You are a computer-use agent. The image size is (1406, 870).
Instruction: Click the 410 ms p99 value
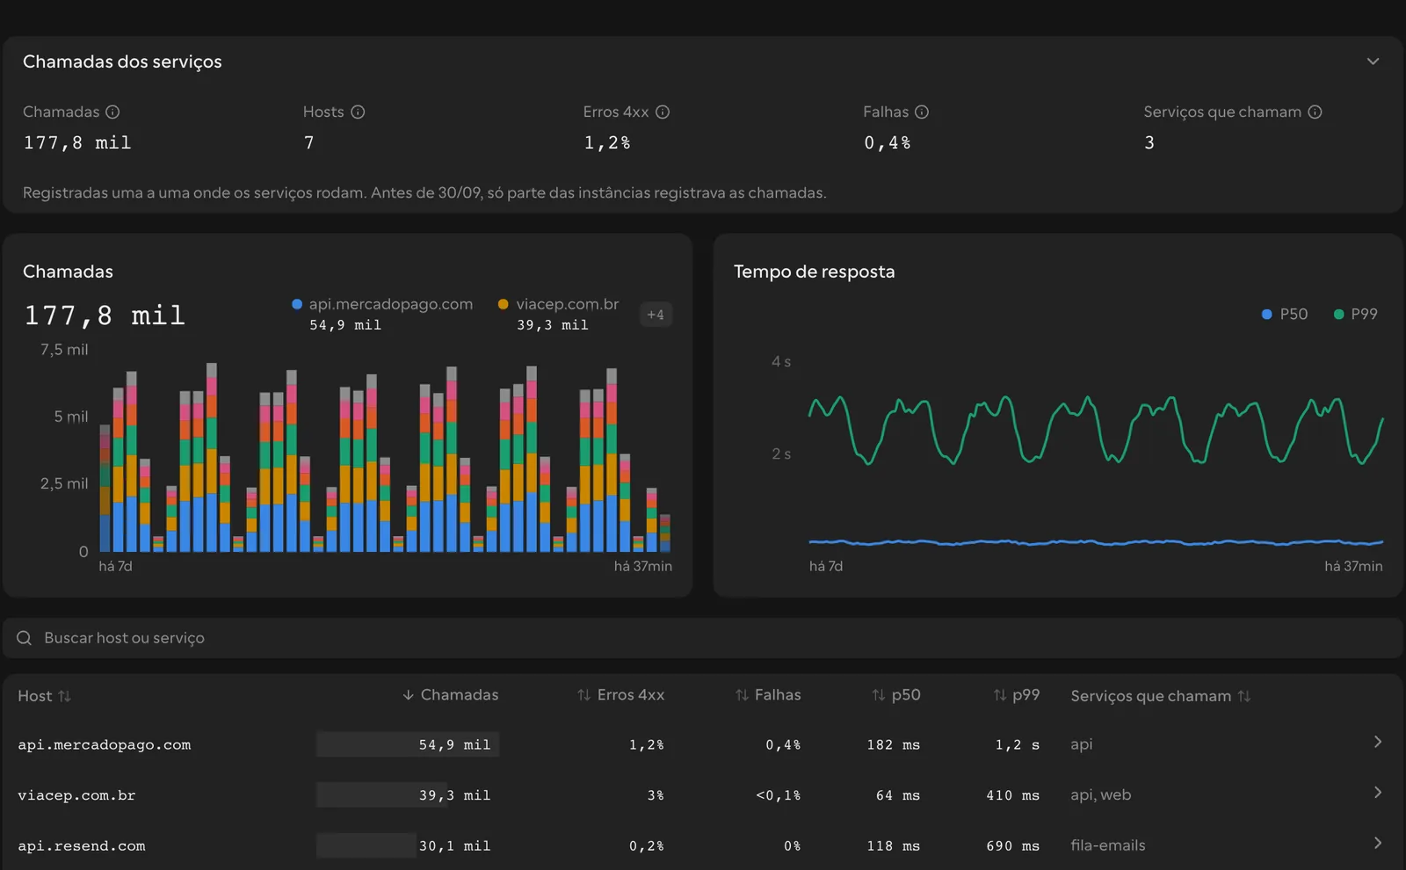pyautogui.click(x=1012, y=795)
